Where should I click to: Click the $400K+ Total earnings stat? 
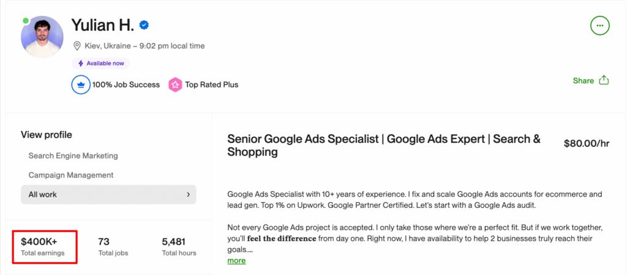43,246
